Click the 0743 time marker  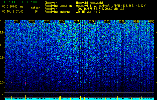47,21
